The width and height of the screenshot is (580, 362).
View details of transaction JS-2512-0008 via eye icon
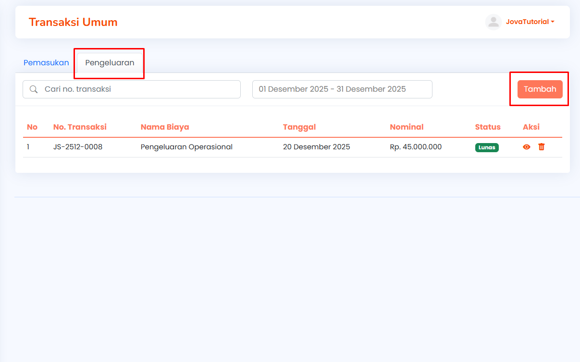pyautogui.click(x=527, y=147)
